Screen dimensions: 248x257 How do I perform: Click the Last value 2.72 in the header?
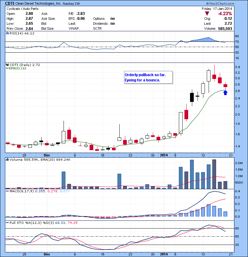point(228,24)
